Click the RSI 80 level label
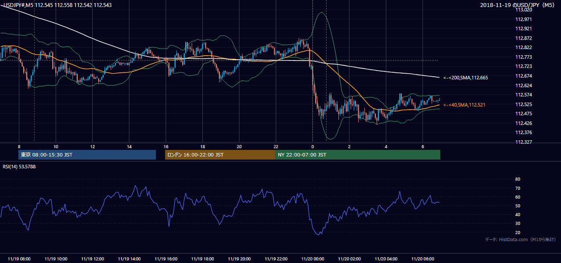Screen dimensions: 561x263 click(x=518, y=179)
